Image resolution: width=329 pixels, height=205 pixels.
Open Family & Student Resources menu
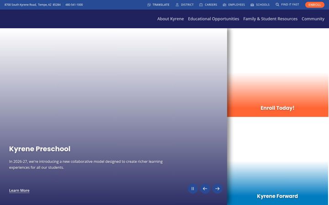[x=270, y=19]
